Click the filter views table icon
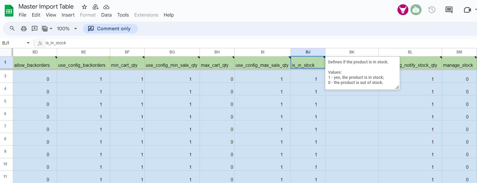This screenshot has width=477, height=183. [45, 29]
